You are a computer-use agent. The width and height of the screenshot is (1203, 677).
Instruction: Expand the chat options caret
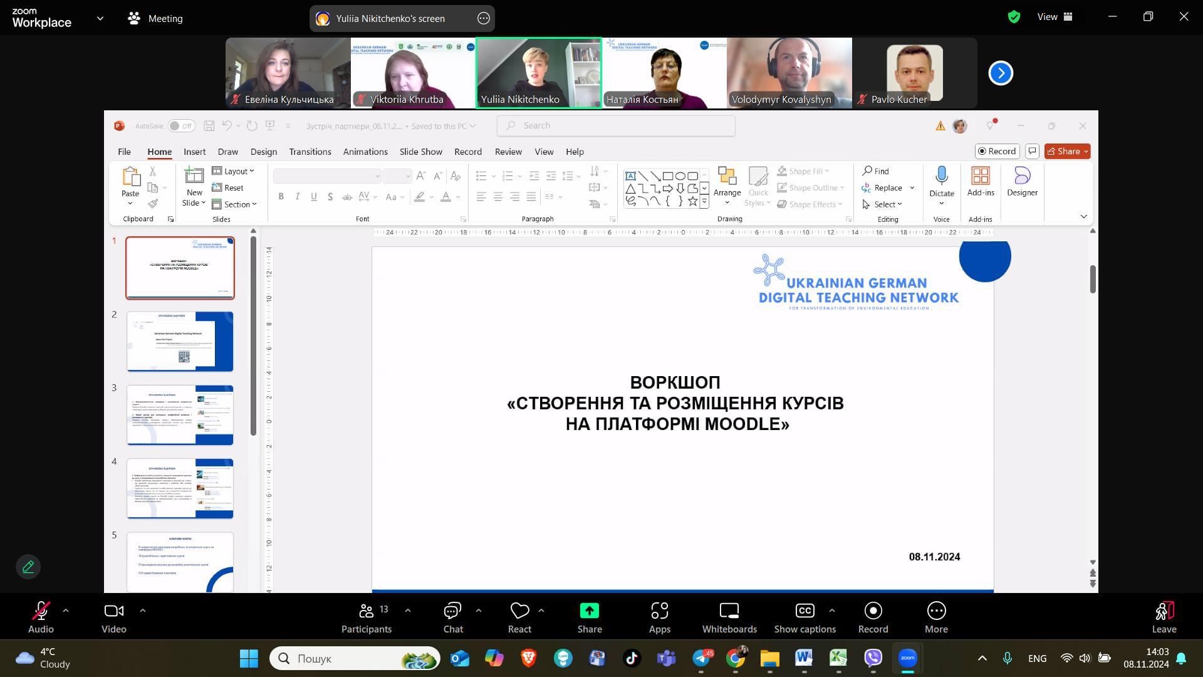click(479, 610)
